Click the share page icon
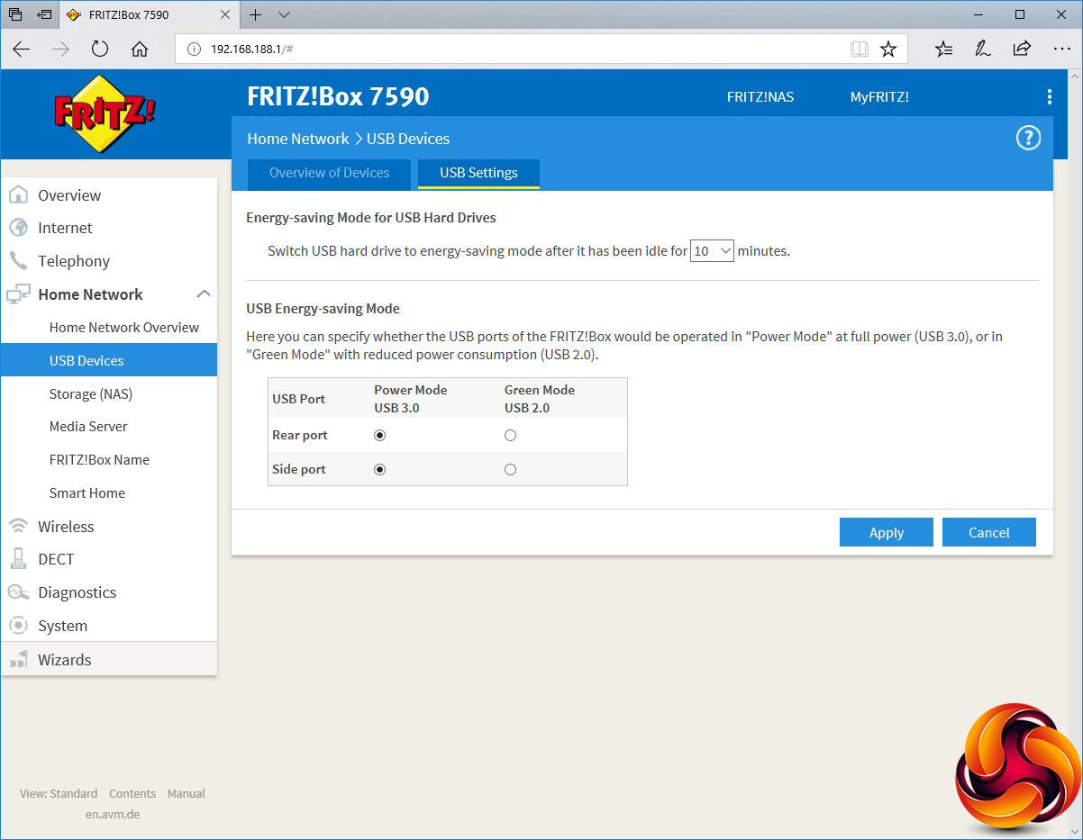 click(x=1022, y=49)
